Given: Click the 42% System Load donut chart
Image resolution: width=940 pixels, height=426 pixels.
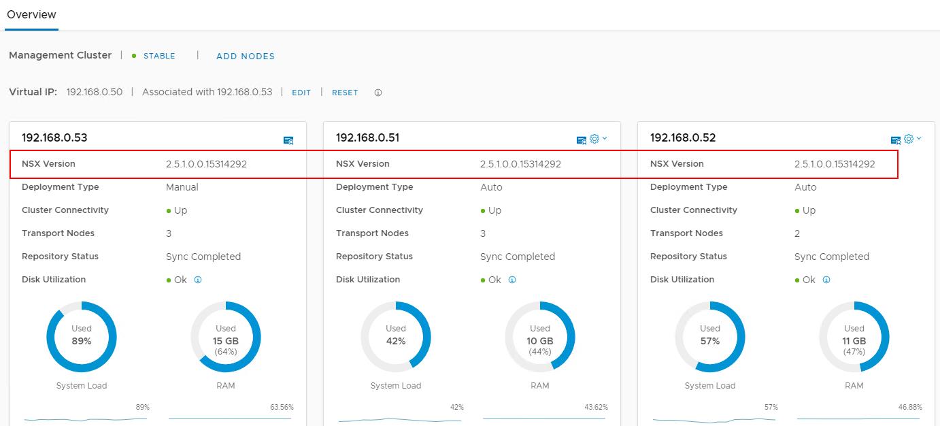Looking at the screenshot, I should point(396,337).
